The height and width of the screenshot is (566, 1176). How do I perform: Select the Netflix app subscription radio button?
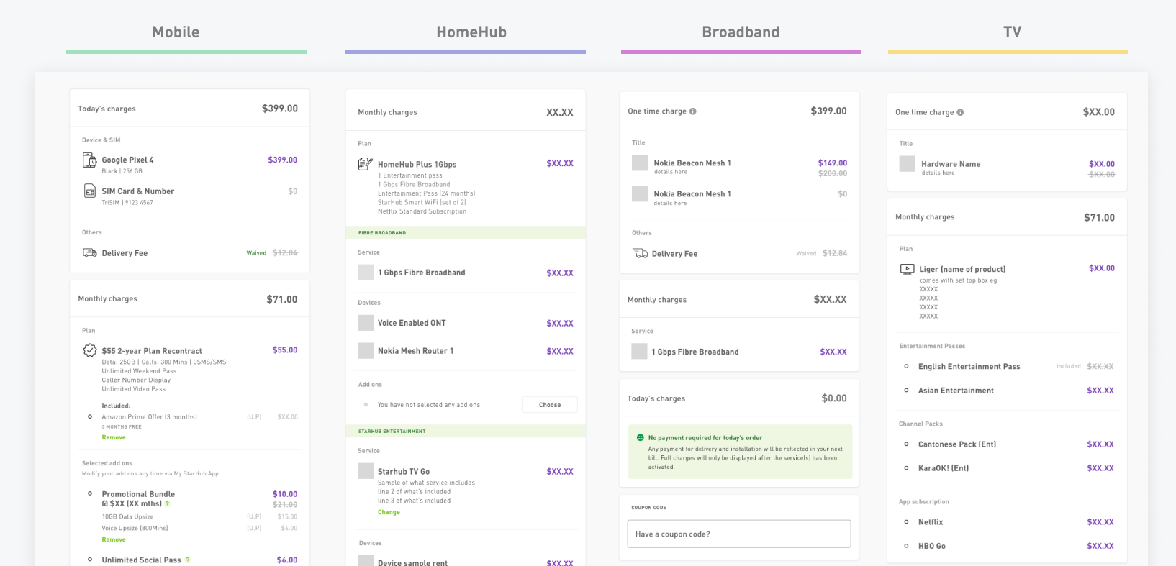point(906,521)
